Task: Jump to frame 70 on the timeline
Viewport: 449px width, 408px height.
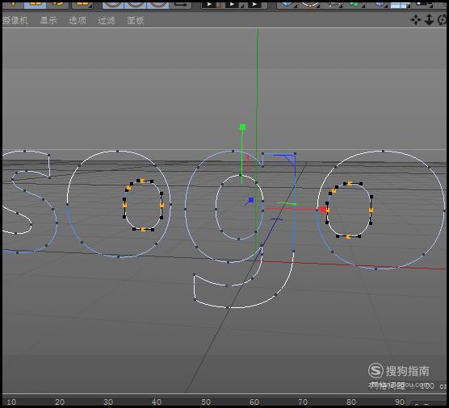Action: click(303, 402)
